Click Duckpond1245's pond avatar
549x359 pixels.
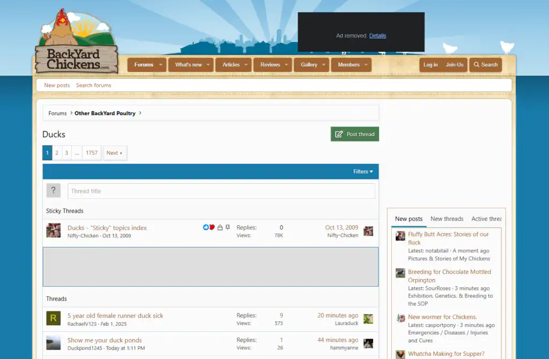pyautogui.click(x=53, y=343)
